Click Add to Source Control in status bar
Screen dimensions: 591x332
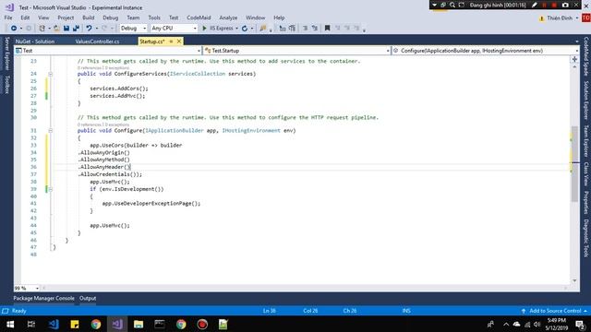click(x=555, y=311)
